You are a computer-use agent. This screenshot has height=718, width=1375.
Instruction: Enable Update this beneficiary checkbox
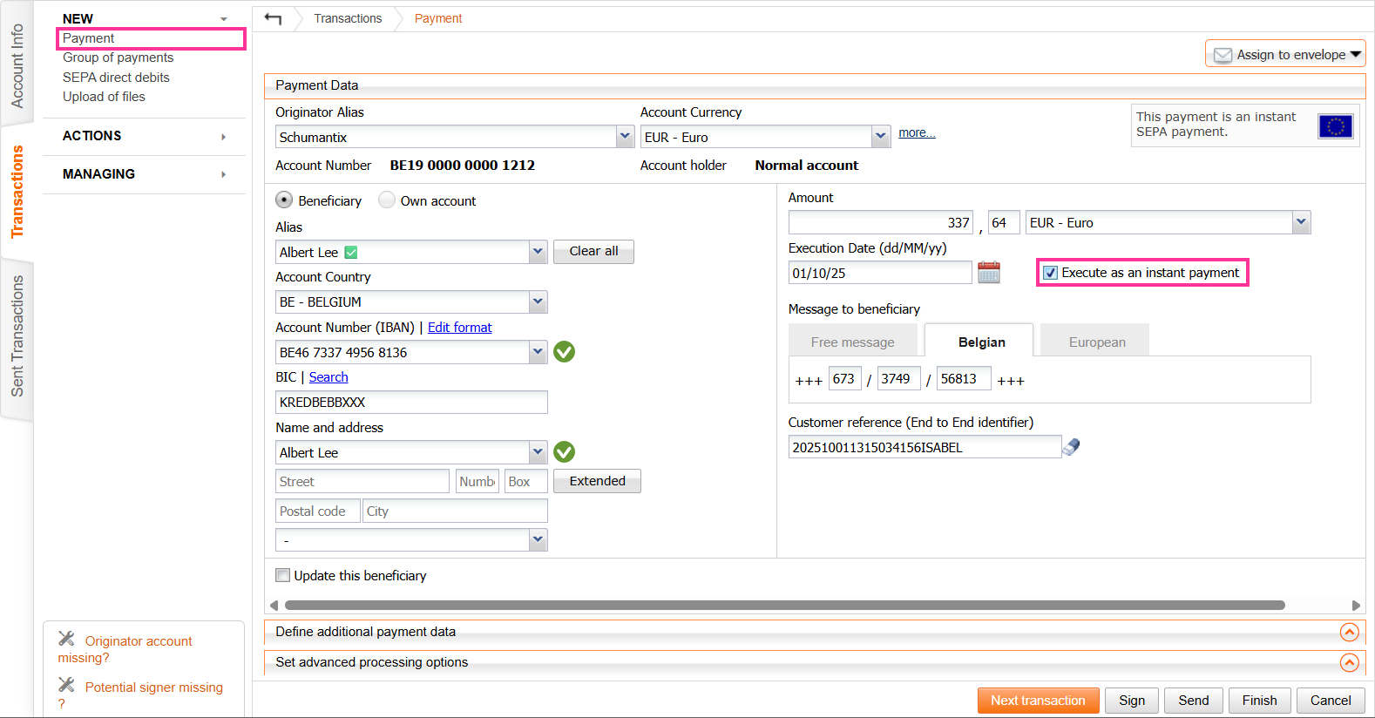coord(283,575)
